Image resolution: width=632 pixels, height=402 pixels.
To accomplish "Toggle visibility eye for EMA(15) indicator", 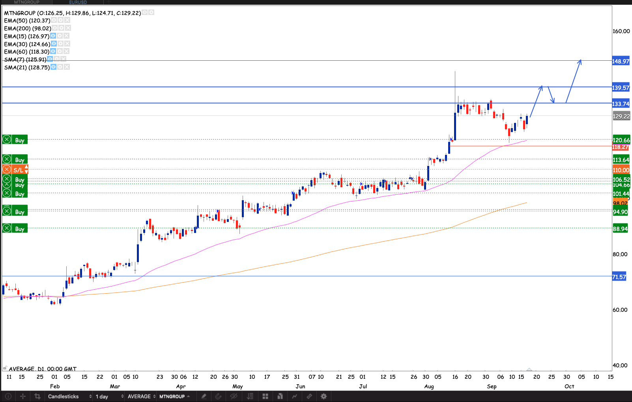I will click(x=53, y=36).
